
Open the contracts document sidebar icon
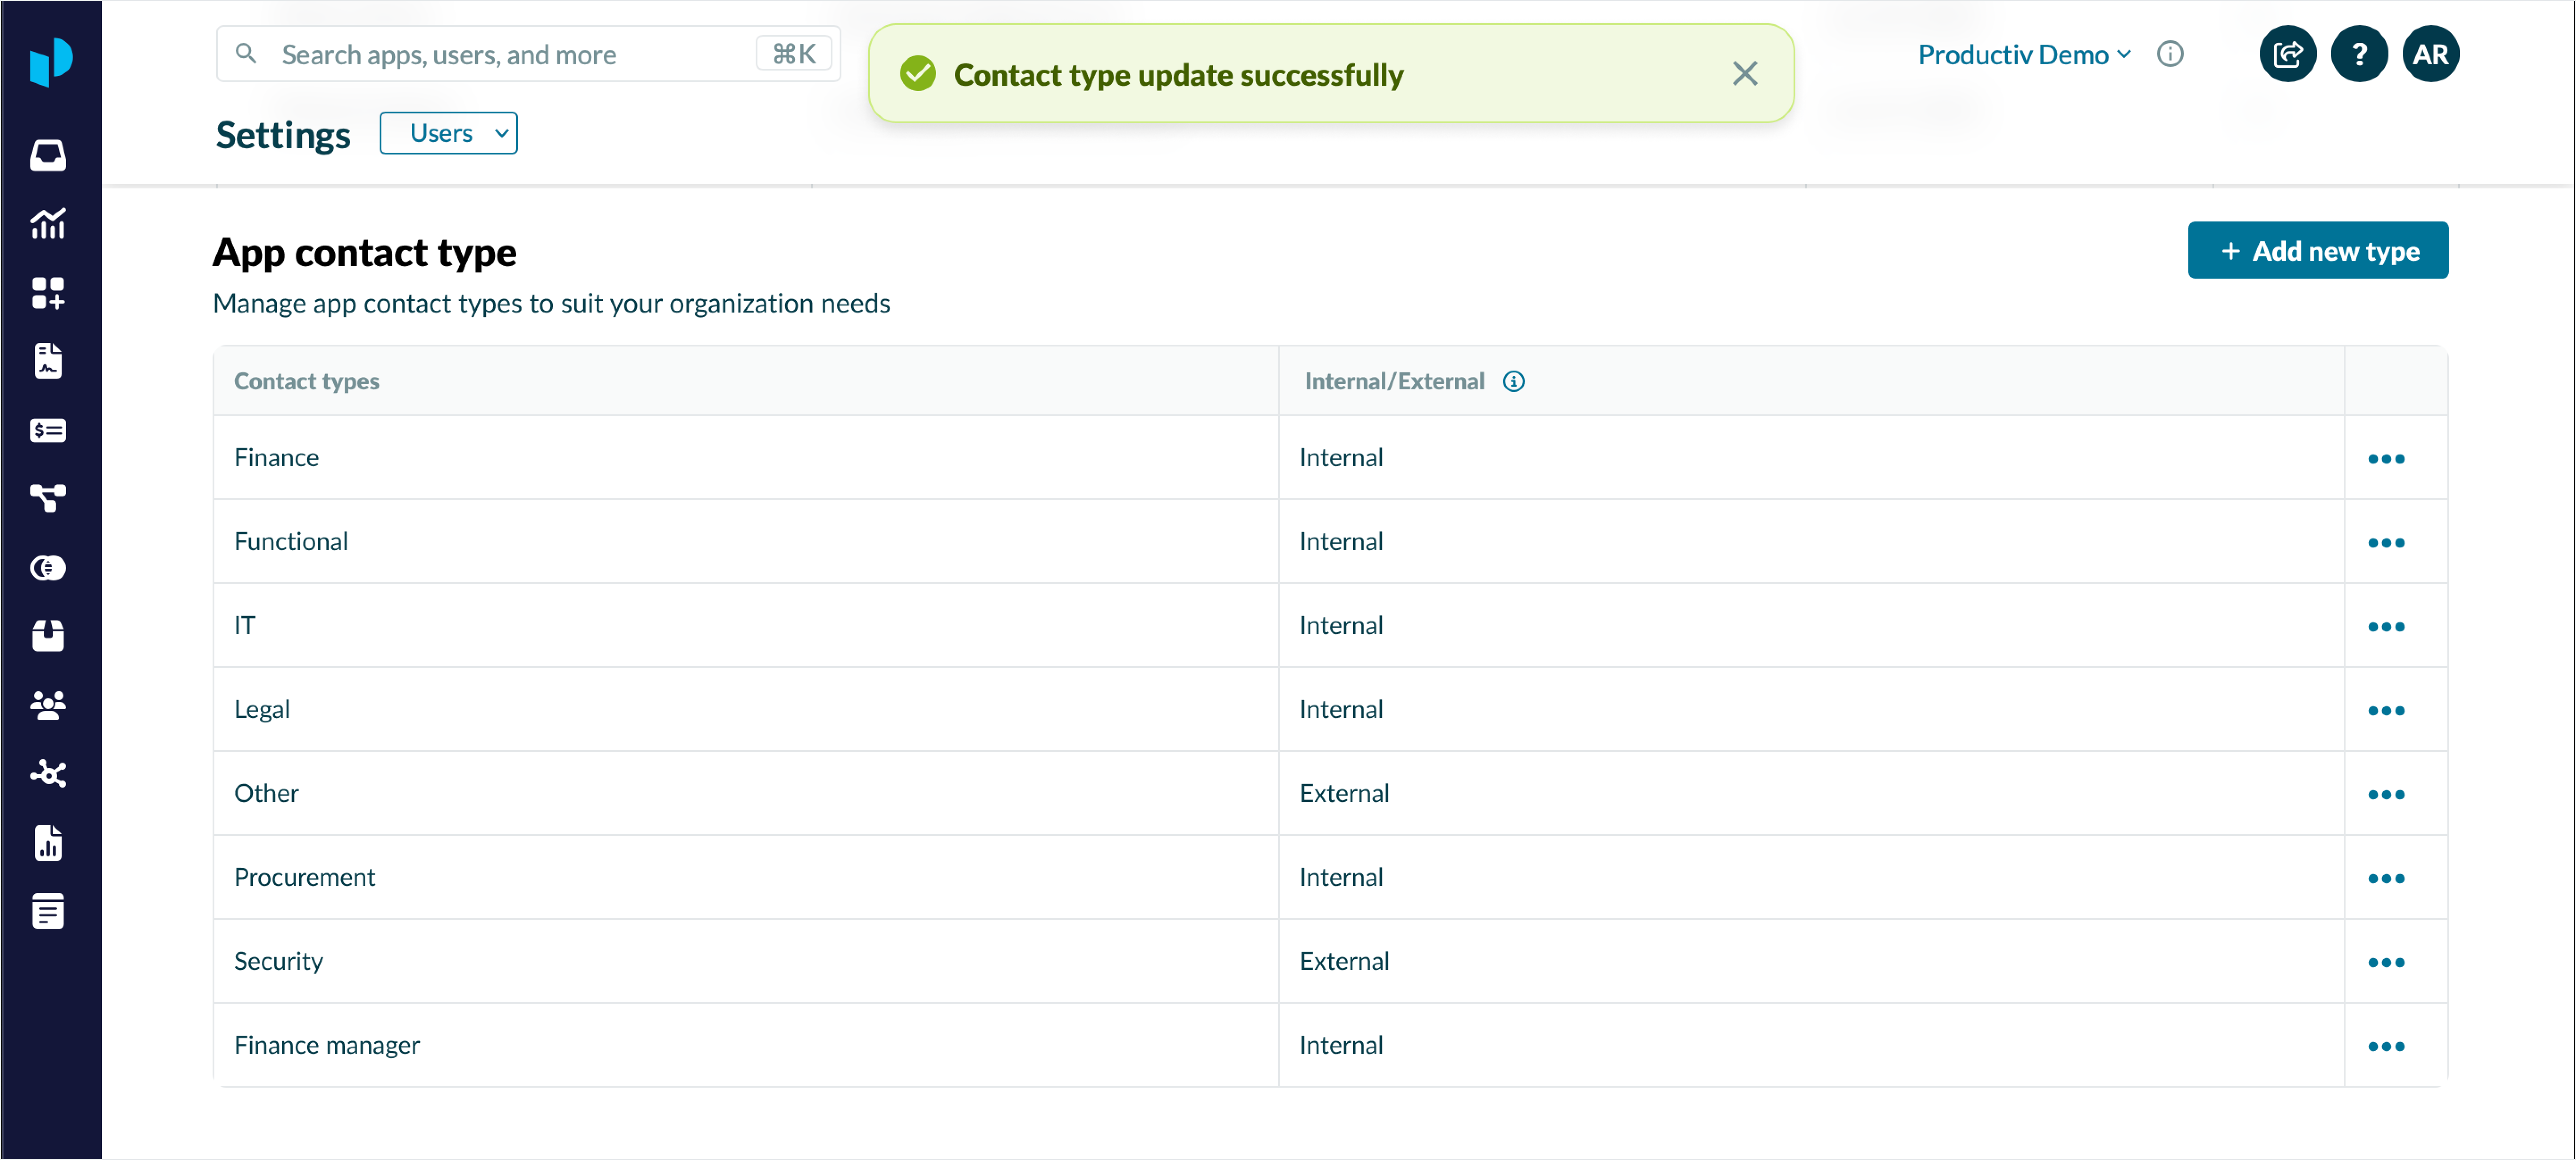click(48, 361)
